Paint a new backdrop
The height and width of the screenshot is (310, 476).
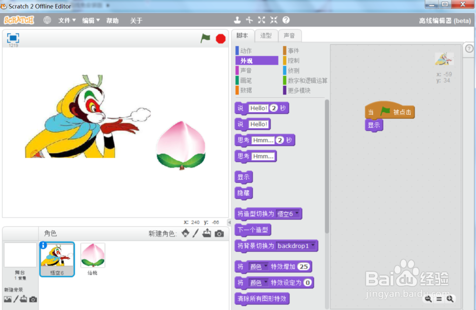16,300
